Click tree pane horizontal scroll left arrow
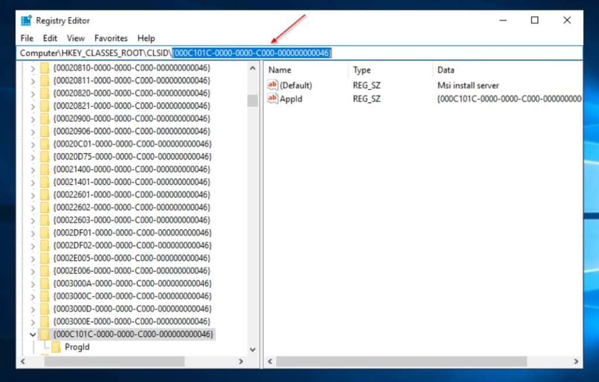The image size is (599, 382). click(x=23, y=362)
